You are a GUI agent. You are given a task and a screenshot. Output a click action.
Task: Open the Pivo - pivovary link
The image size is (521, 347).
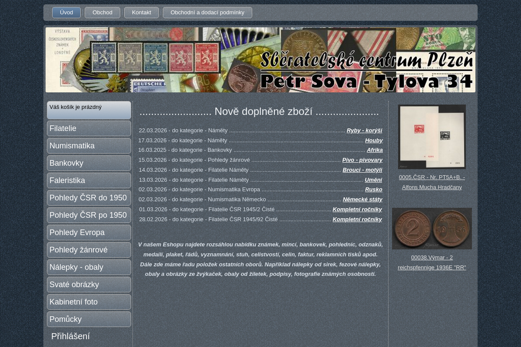tap(362, 160)
